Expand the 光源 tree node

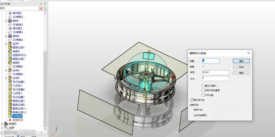coord(2,128)
